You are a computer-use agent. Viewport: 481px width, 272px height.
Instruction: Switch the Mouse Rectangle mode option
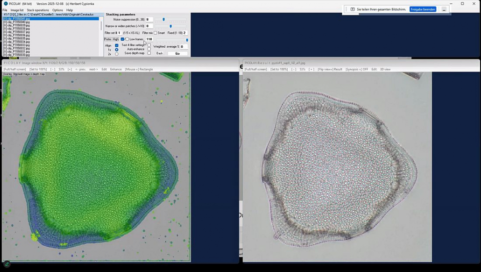(139, 69)
